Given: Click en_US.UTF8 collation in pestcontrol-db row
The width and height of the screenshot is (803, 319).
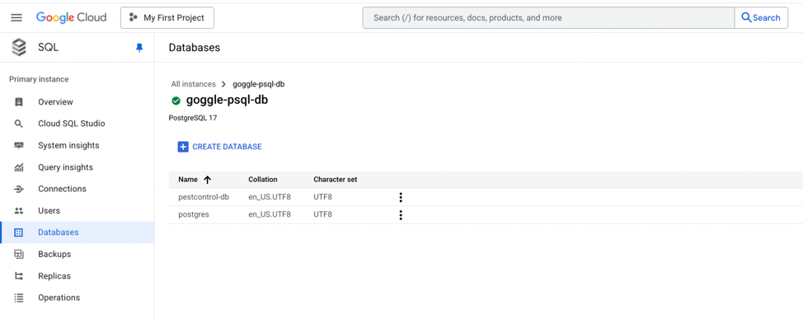Looking at the screenshot, I should 270,197.
